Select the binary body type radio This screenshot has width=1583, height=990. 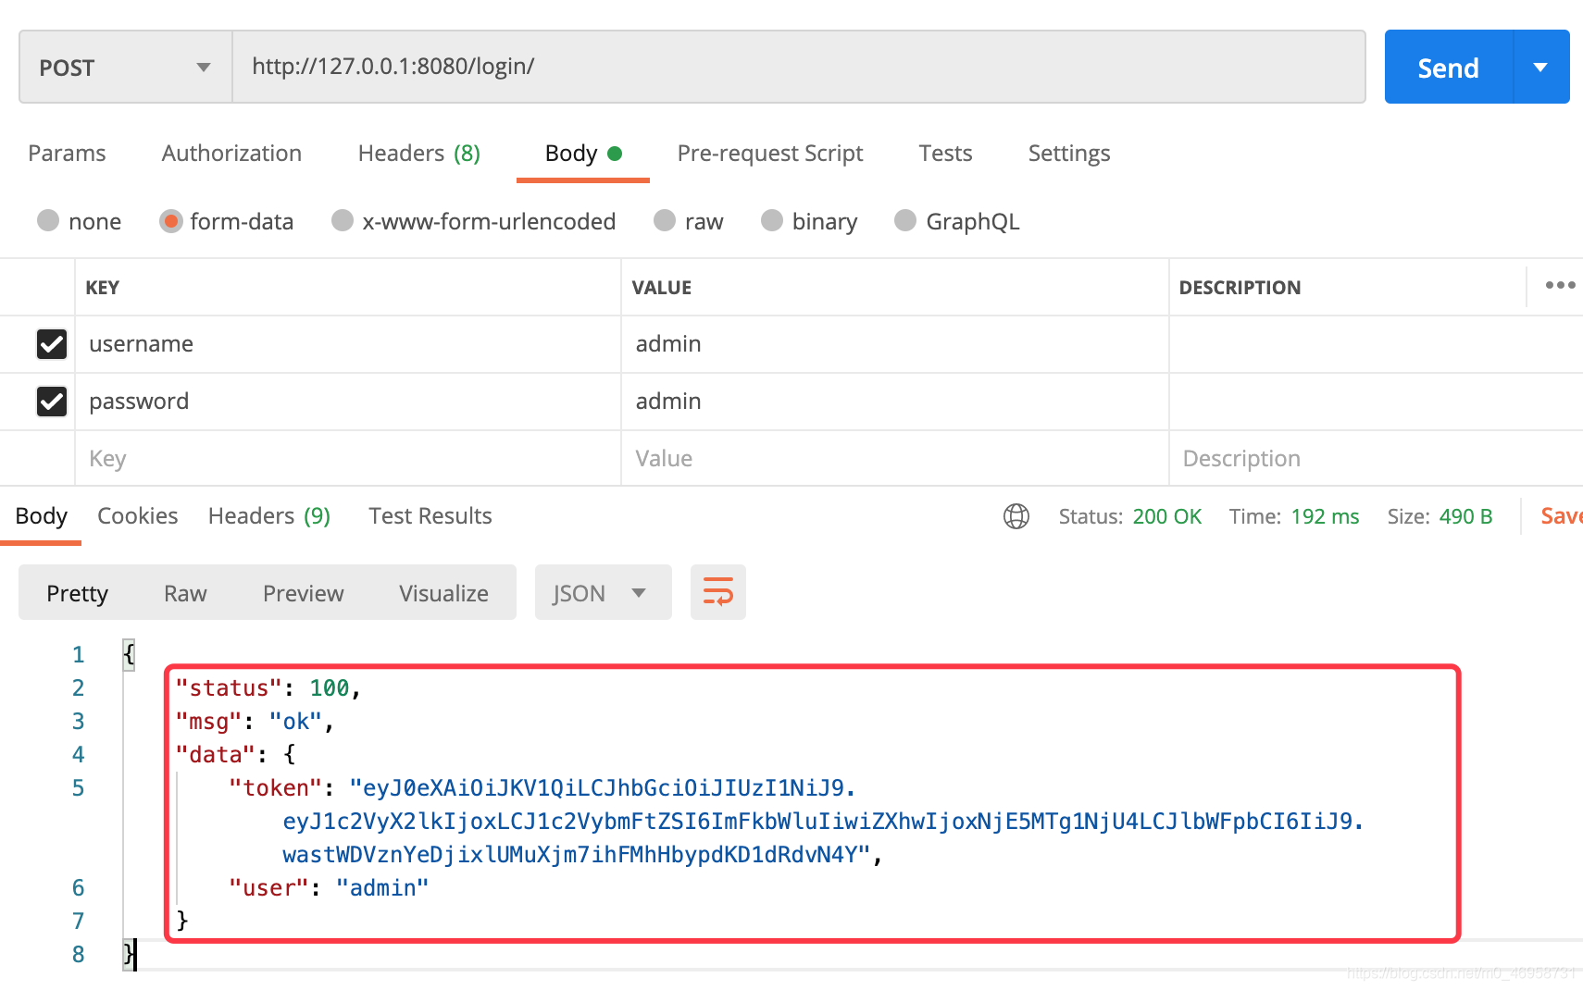pyautogui.click(x=772, y=220)
